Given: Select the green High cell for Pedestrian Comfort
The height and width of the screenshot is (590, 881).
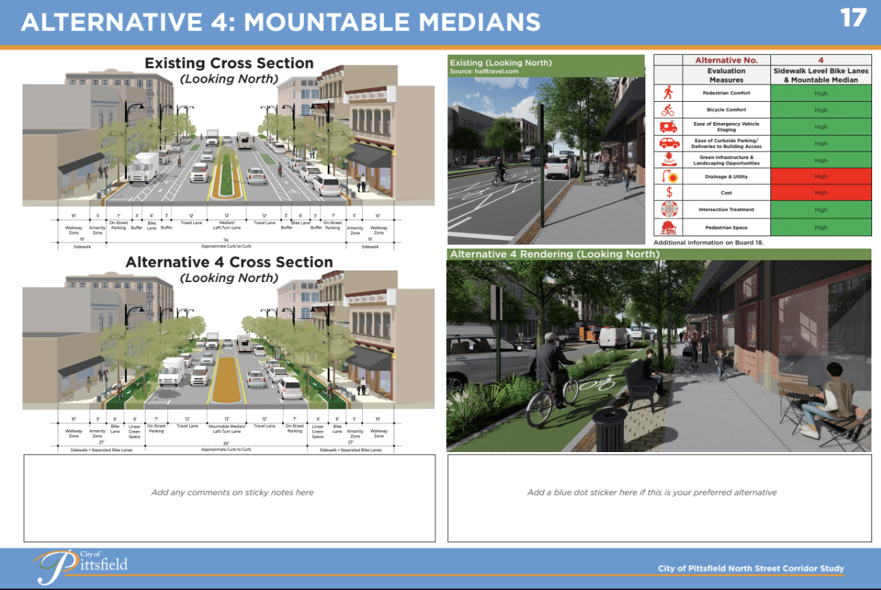Looking at the screenshot, I should (x=820, y=92).
